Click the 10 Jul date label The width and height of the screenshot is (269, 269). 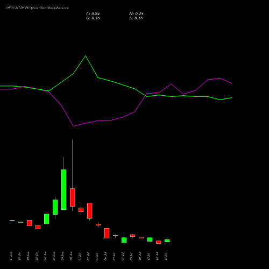click(x=140, y=256)
